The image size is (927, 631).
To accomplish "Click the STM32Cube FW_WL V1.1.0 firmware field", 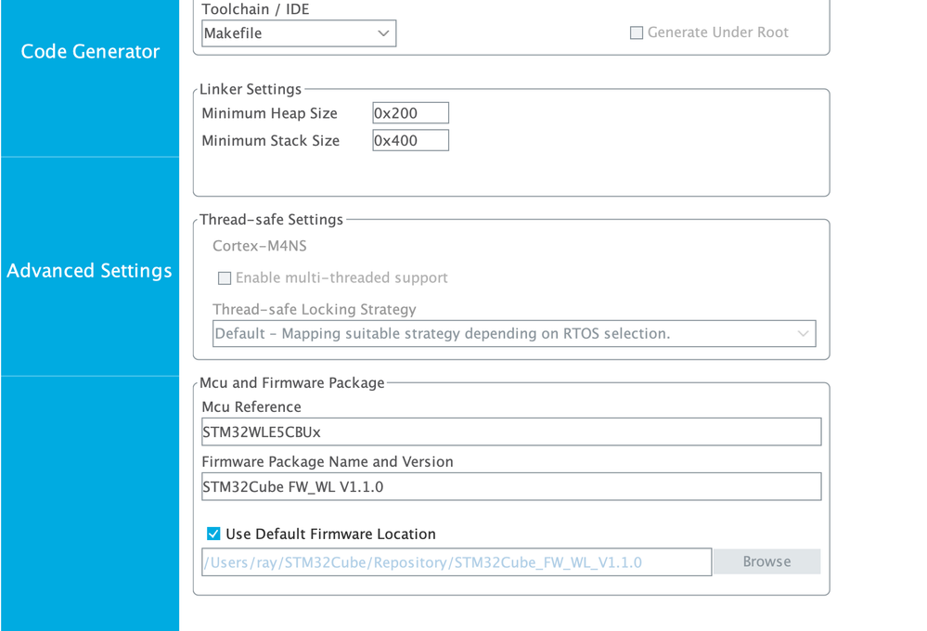I will coord(511,486).
